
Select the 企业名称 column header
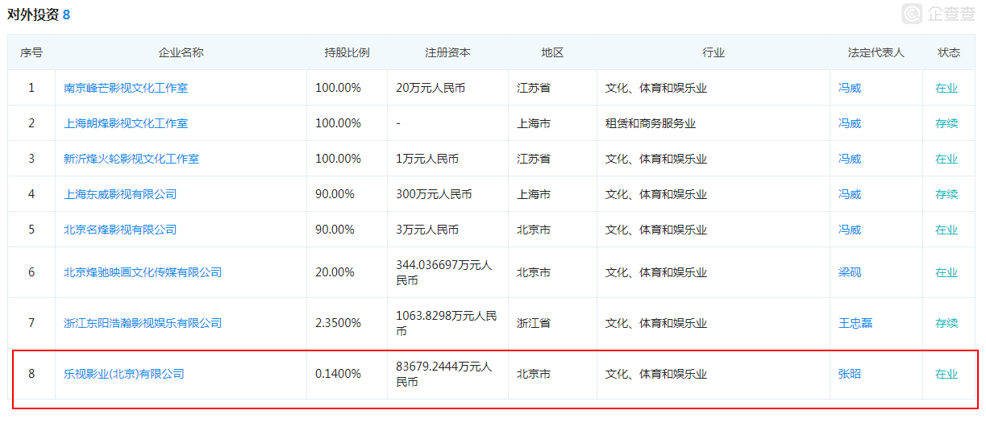181,52
